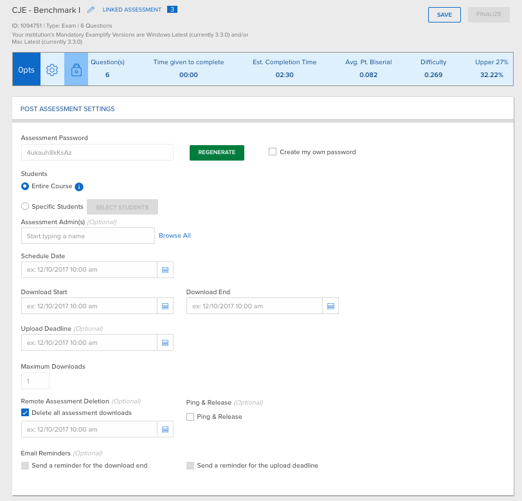Focus the remote deletion date field
This screenshot has height=501, width=522.
(89, 430)
